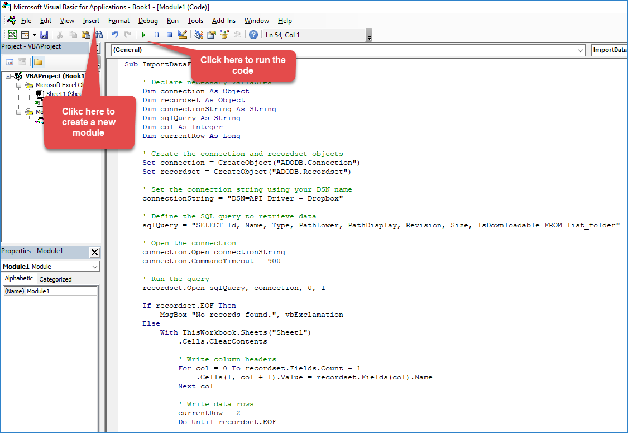Image resolution: width=628 pixels, height=433 pixels.
Task: Click View Code in the Project panel
Action: pyautogui.click(x=9, y=62)
